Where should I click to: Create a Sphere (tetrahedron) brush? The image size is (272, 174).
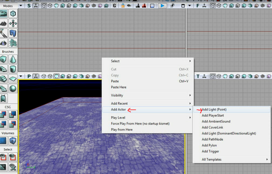[13, 89]
